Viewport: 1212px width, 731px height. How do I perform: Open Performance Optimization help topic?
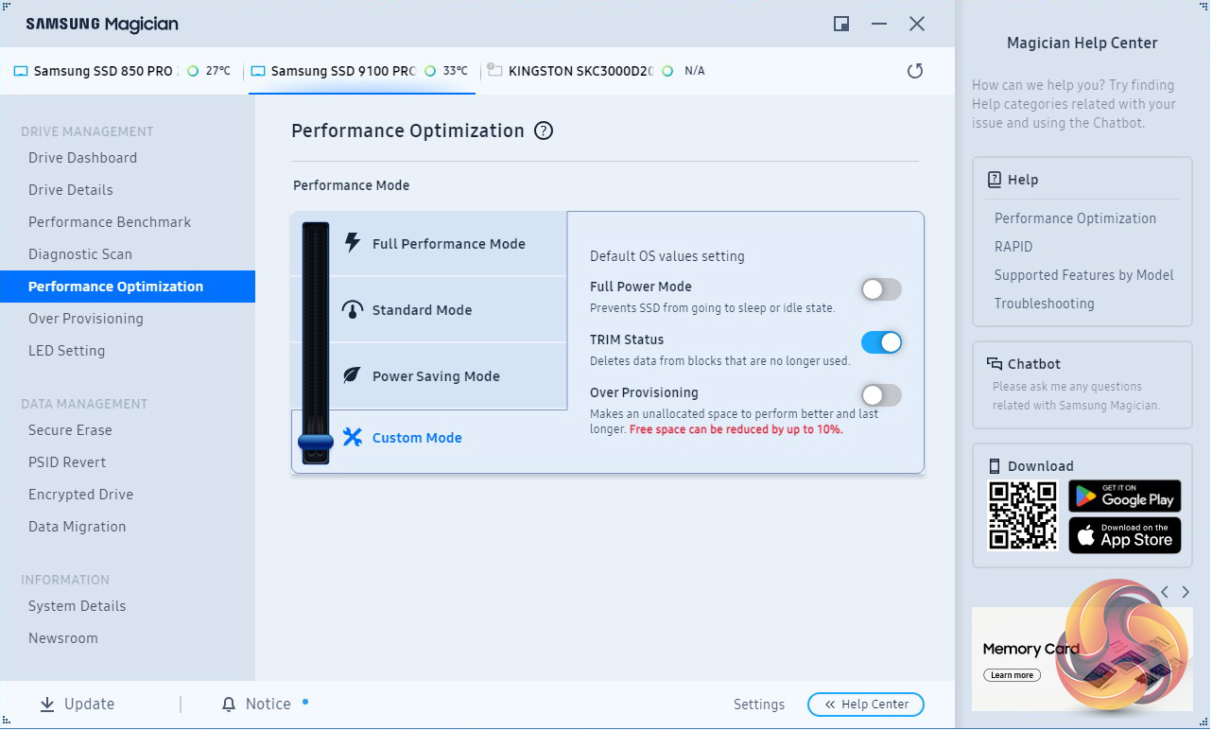tap(1075, 218)
